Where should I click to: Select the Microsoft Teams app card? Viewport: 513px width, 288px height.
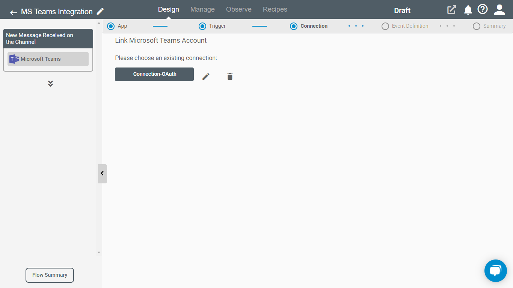pos(48,59)
